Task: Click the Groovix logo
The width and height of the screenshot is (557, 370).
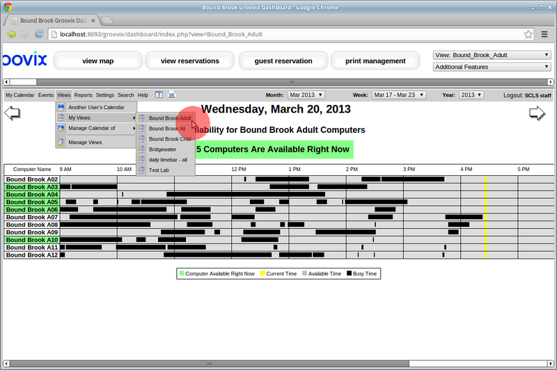Action: pos(25,60)
